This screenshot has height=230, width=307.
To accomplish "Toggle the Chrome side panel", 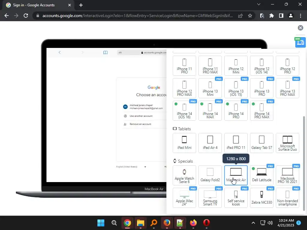I will (281, 16).
